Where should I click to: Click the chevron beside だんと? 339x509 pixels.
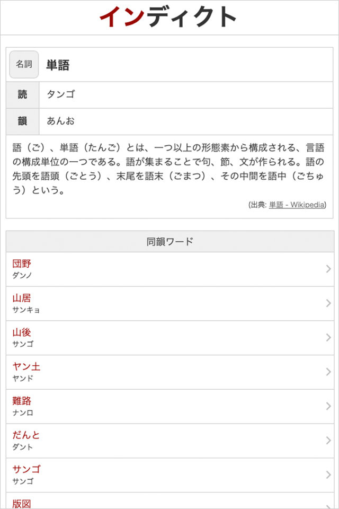click(328, 441)
